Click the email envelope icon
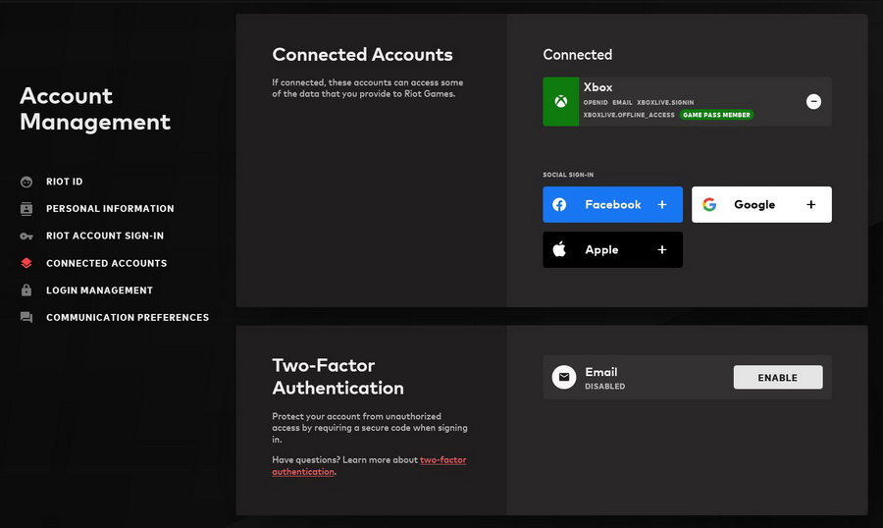The width and height of the screenshot is (883, 528). (x=563, y=378)
